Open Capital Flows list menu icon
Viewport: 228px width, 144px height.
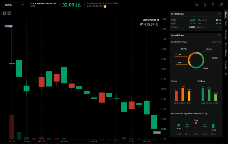(219, 35)
